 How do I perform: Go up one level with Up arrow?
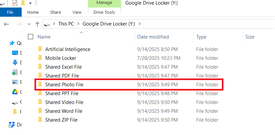coord(37,24)
